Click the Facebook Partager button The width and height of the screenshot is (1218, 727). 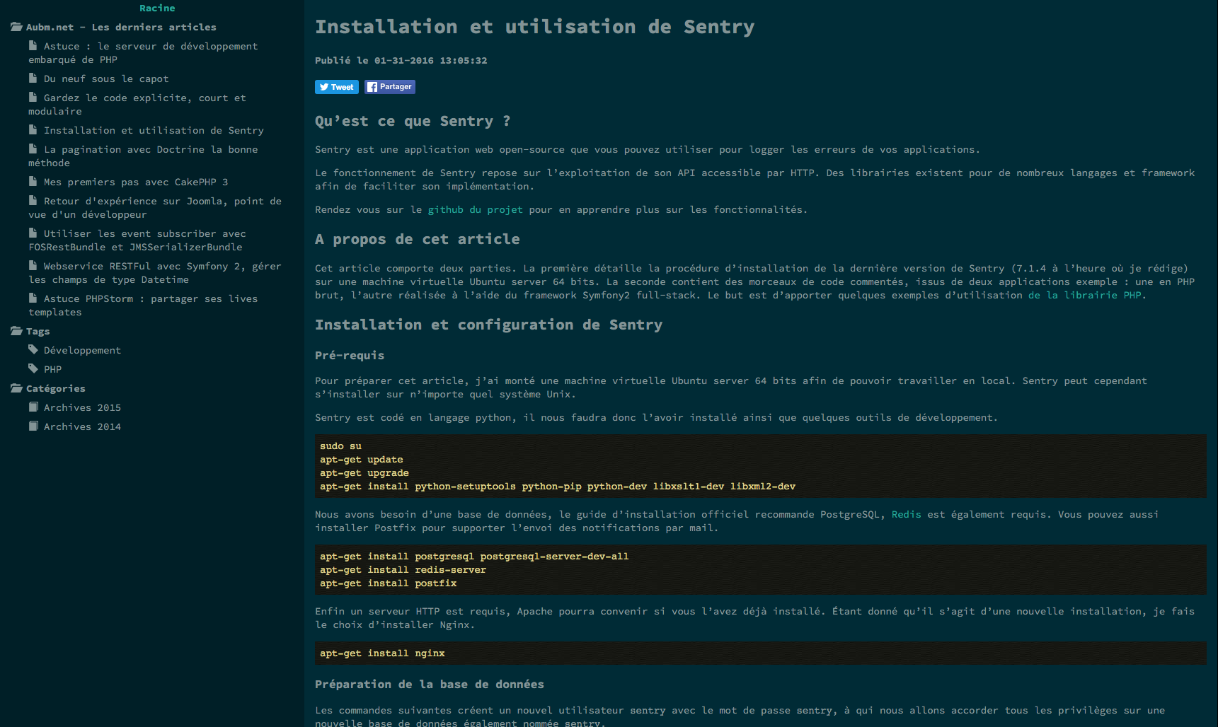click(389, 87)
